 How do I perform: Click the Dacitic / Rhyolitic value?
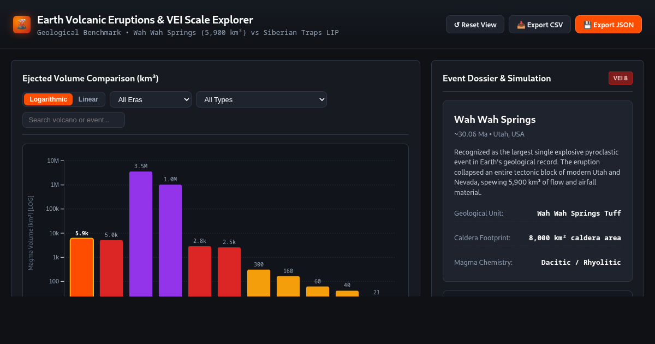tap(581, 263)
